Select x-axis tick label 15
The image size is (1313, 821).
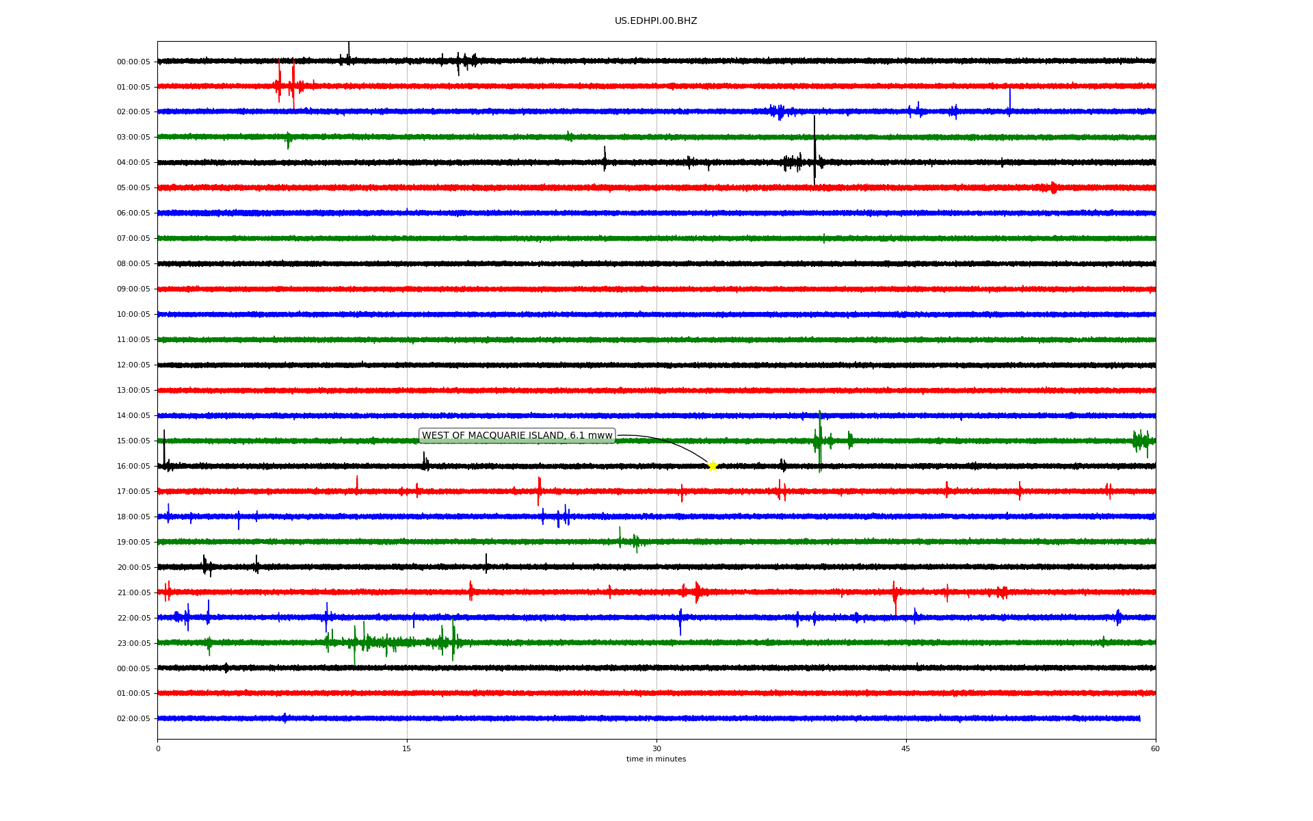407,748
